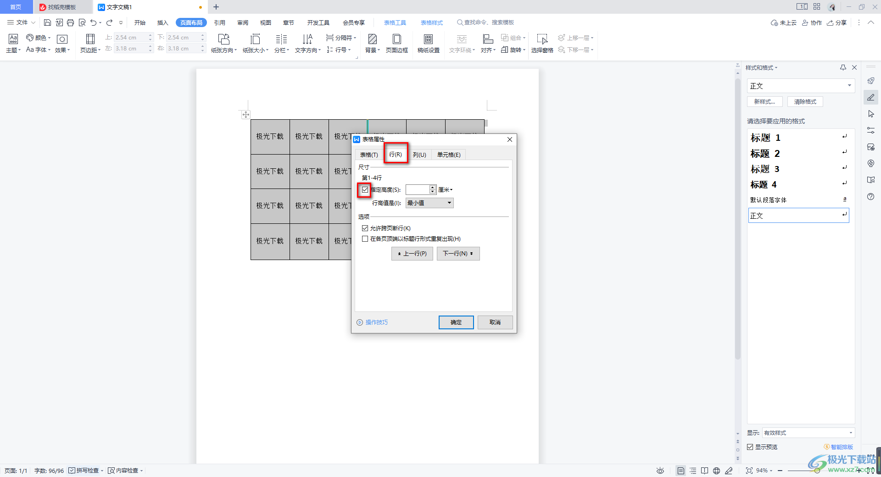Toggle 允许跨页断行 checkbox

[365, 228]
